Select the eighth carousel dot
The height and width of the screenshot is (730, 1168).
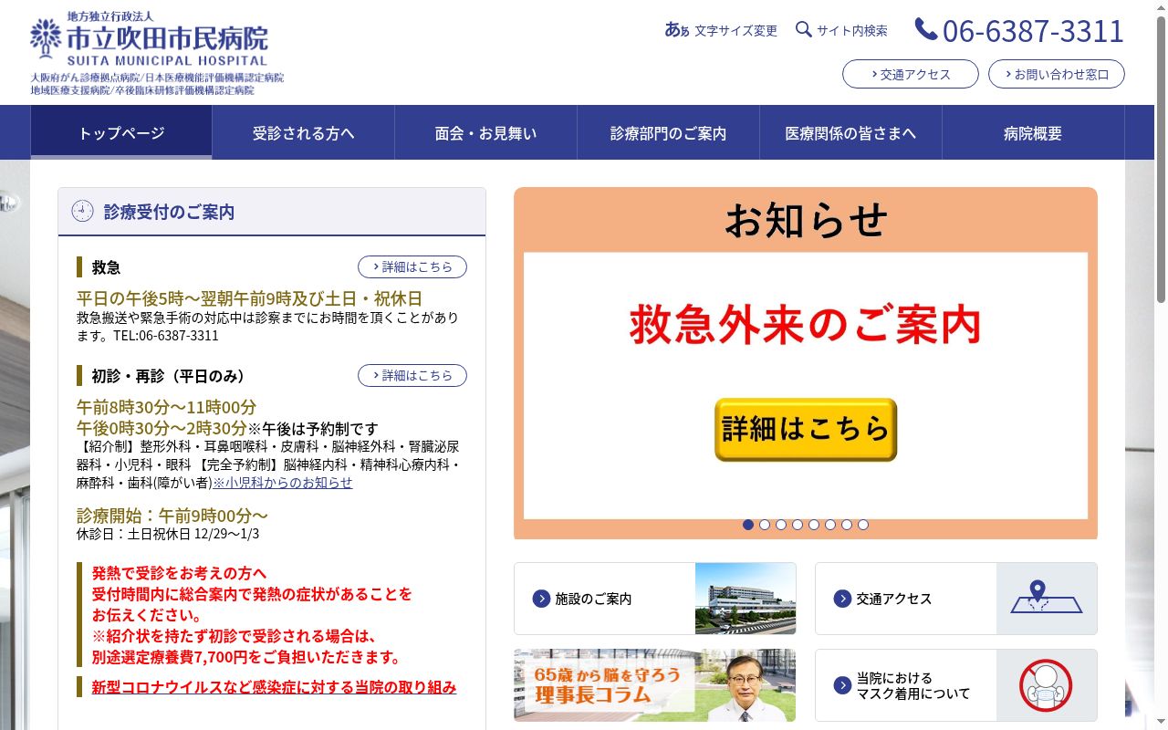pyautogui.click(x=863, y=525)
